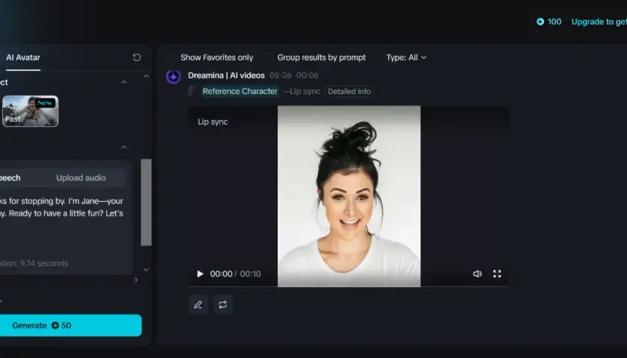The height and width of the screenshot is (358, 627).
Task: Click the pencil edit icon below video
Action: click(x=198, y=304)
